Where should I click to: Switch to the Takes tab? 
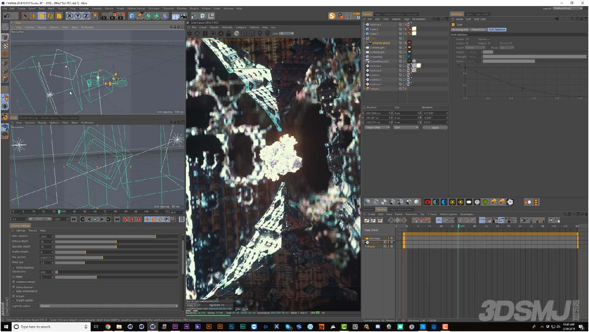(378, 14)
